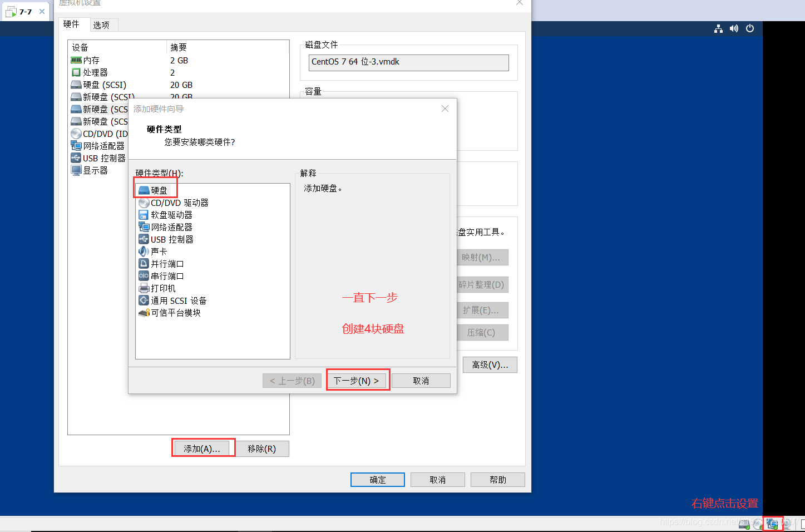
Task: Click the network sharing icon top right
Action: coord(718,28)
